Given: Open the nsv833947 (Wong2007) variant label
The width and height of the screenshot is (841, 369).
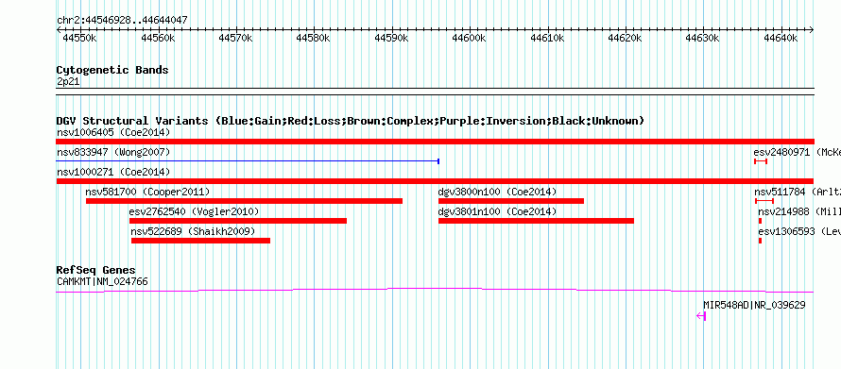Looking at the screenshot, I should tap(113, 152).
